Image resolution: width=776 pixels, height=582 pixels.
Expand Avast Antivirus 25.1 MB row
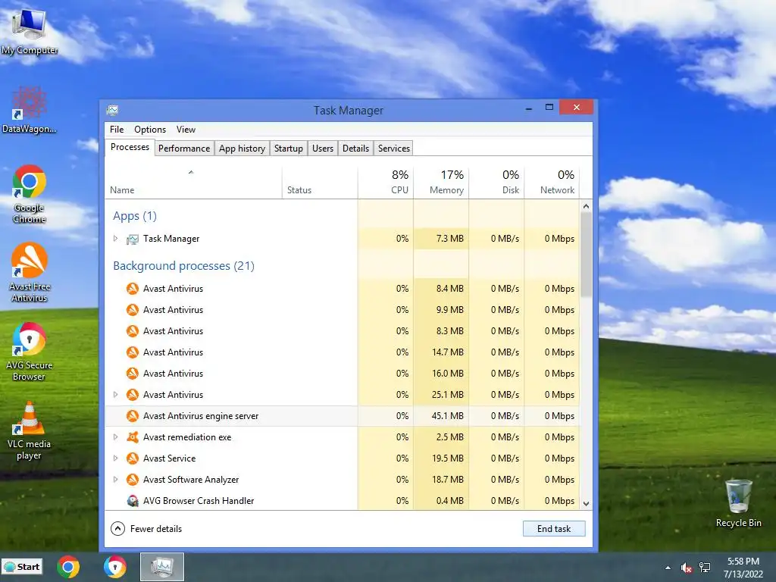coord(116,394)
